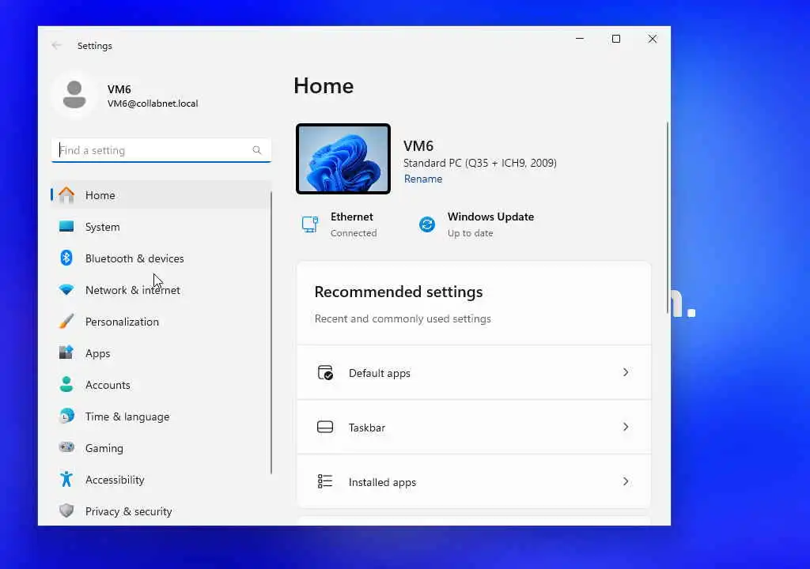Open Personalization settings

coord(161,321)
